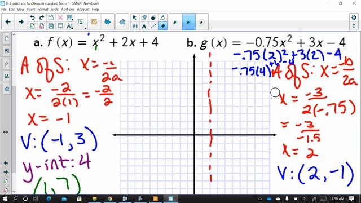Open Microsoft Edge from taskbar
Image resolution: width=361 pixels, height=203 pixels.
49,198
